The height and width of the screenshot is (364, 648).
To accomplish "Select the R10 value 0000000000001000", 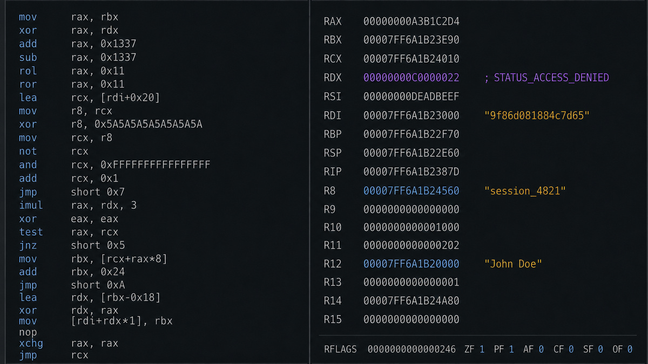I will tap(411, 227).
